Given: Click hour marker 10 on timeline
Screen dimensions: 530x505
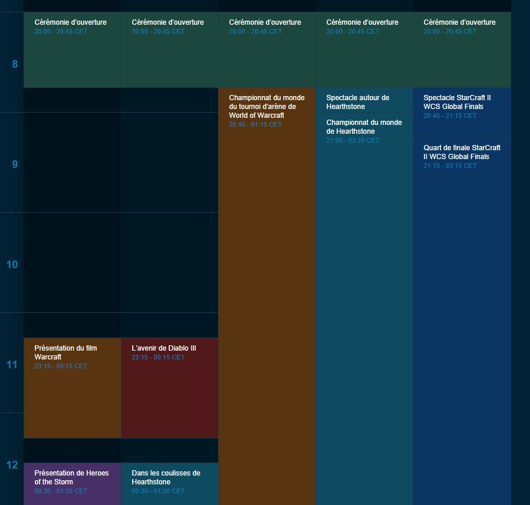Looking at the screenshot, I should 12,265.
